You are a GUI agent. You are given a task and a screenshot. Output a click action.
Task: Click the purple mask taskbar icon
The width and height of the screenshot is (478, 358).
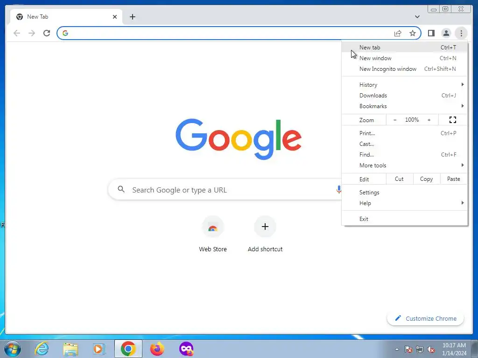click(186, 349)
